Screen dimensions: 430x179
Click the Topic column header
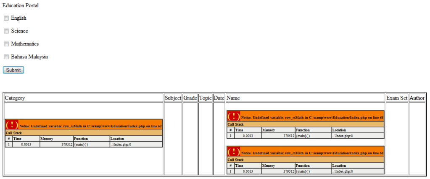coord(205,98)
